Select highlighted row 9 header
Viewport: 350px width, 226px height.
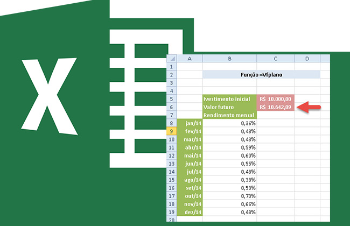(x=172, y=131)
